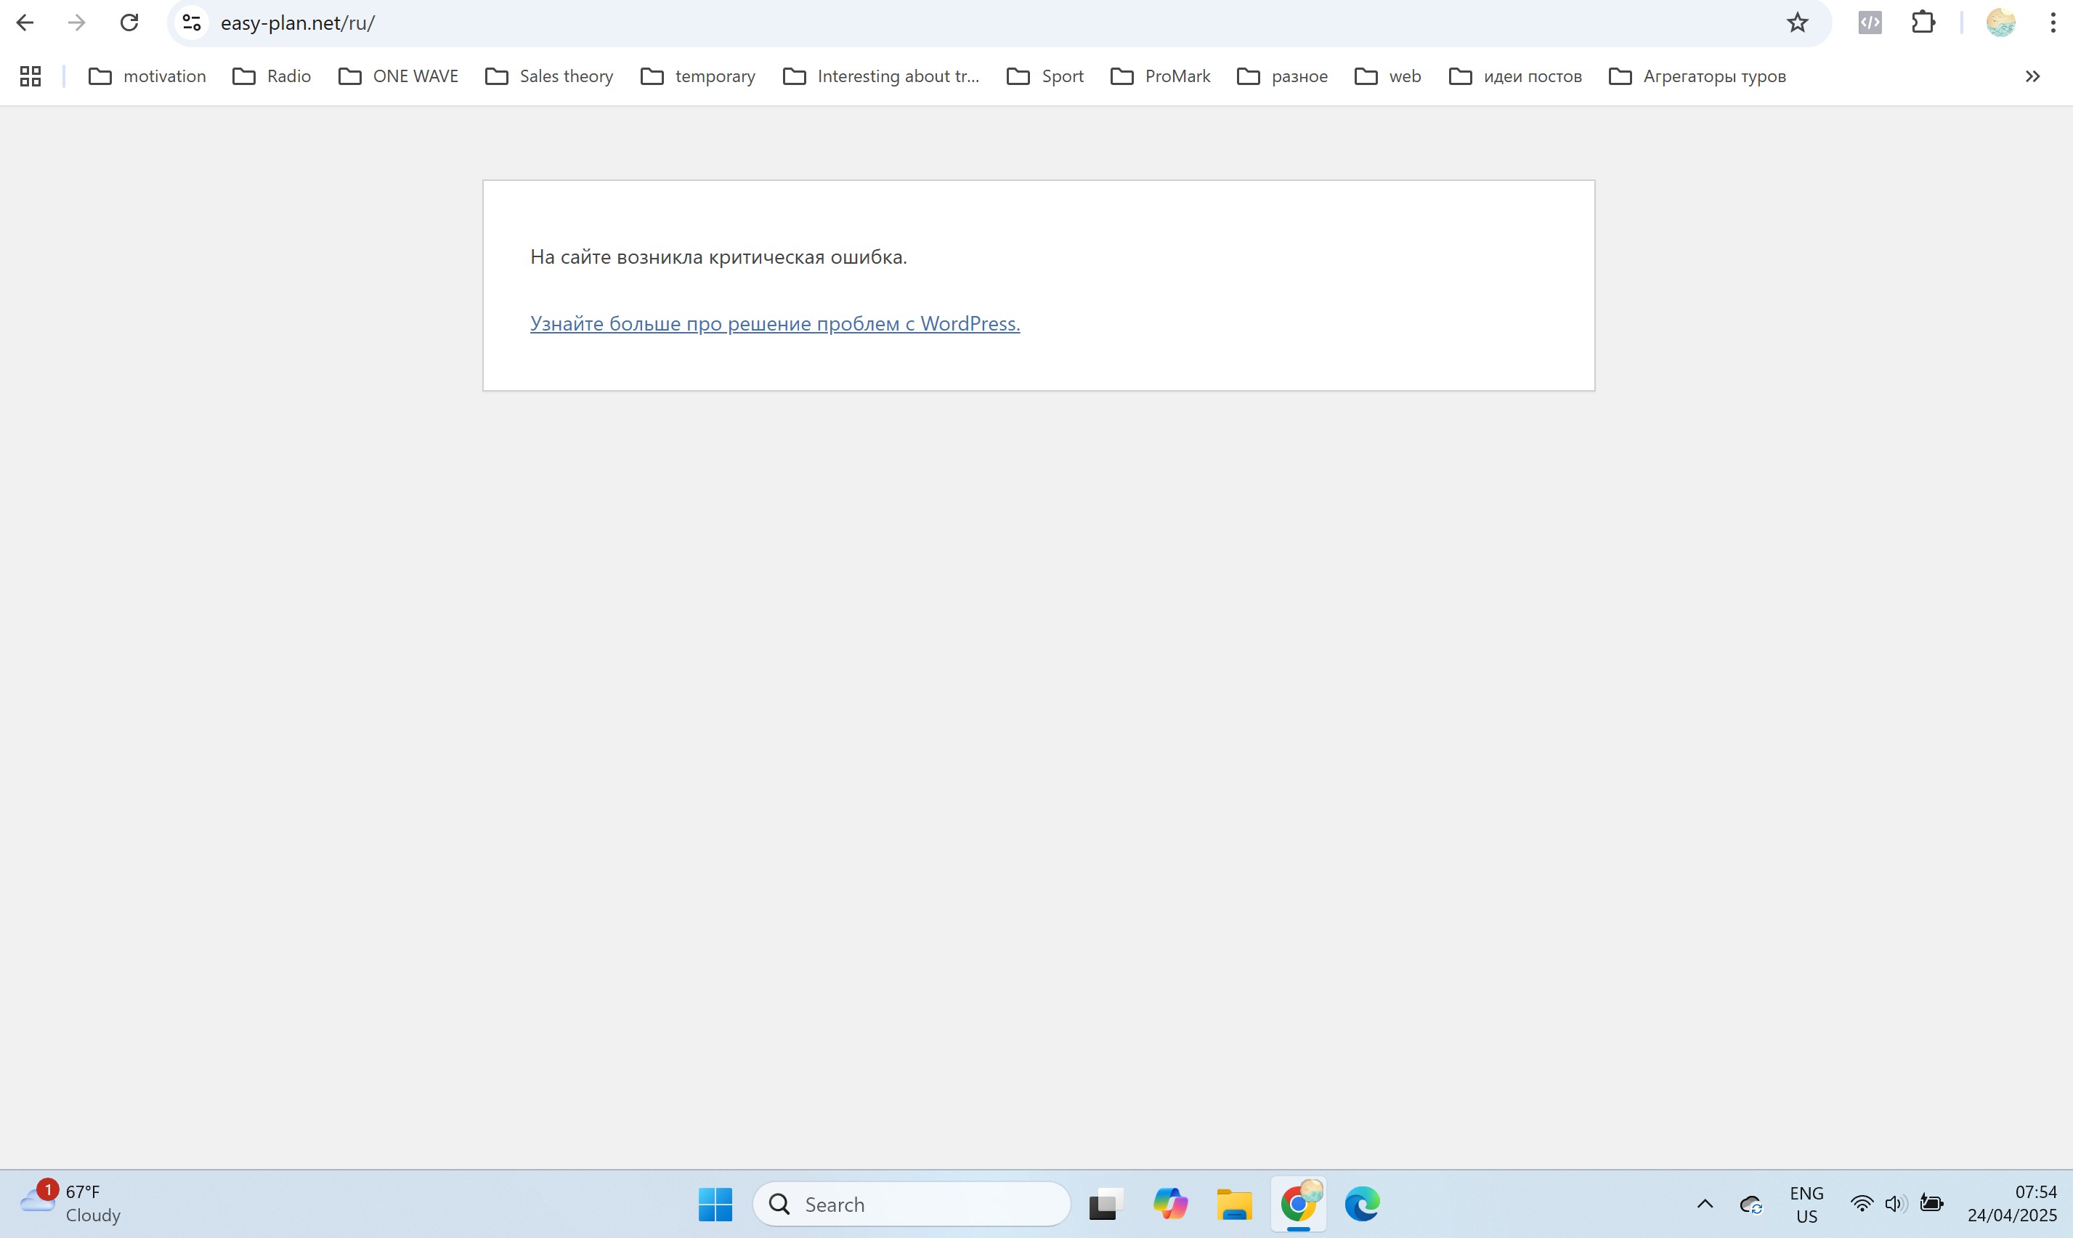This screenshot has width=2073, height=1238.
Task: Show more bookmarks with double chevron
Action: [2033, 76]
